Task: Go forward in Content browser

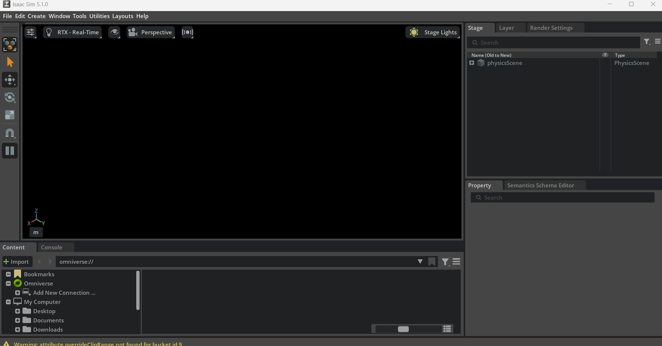Action: pyautogui.click(x=50, y=262)
